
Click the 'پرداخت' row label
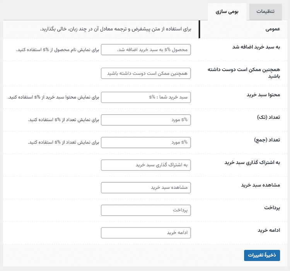272,208
